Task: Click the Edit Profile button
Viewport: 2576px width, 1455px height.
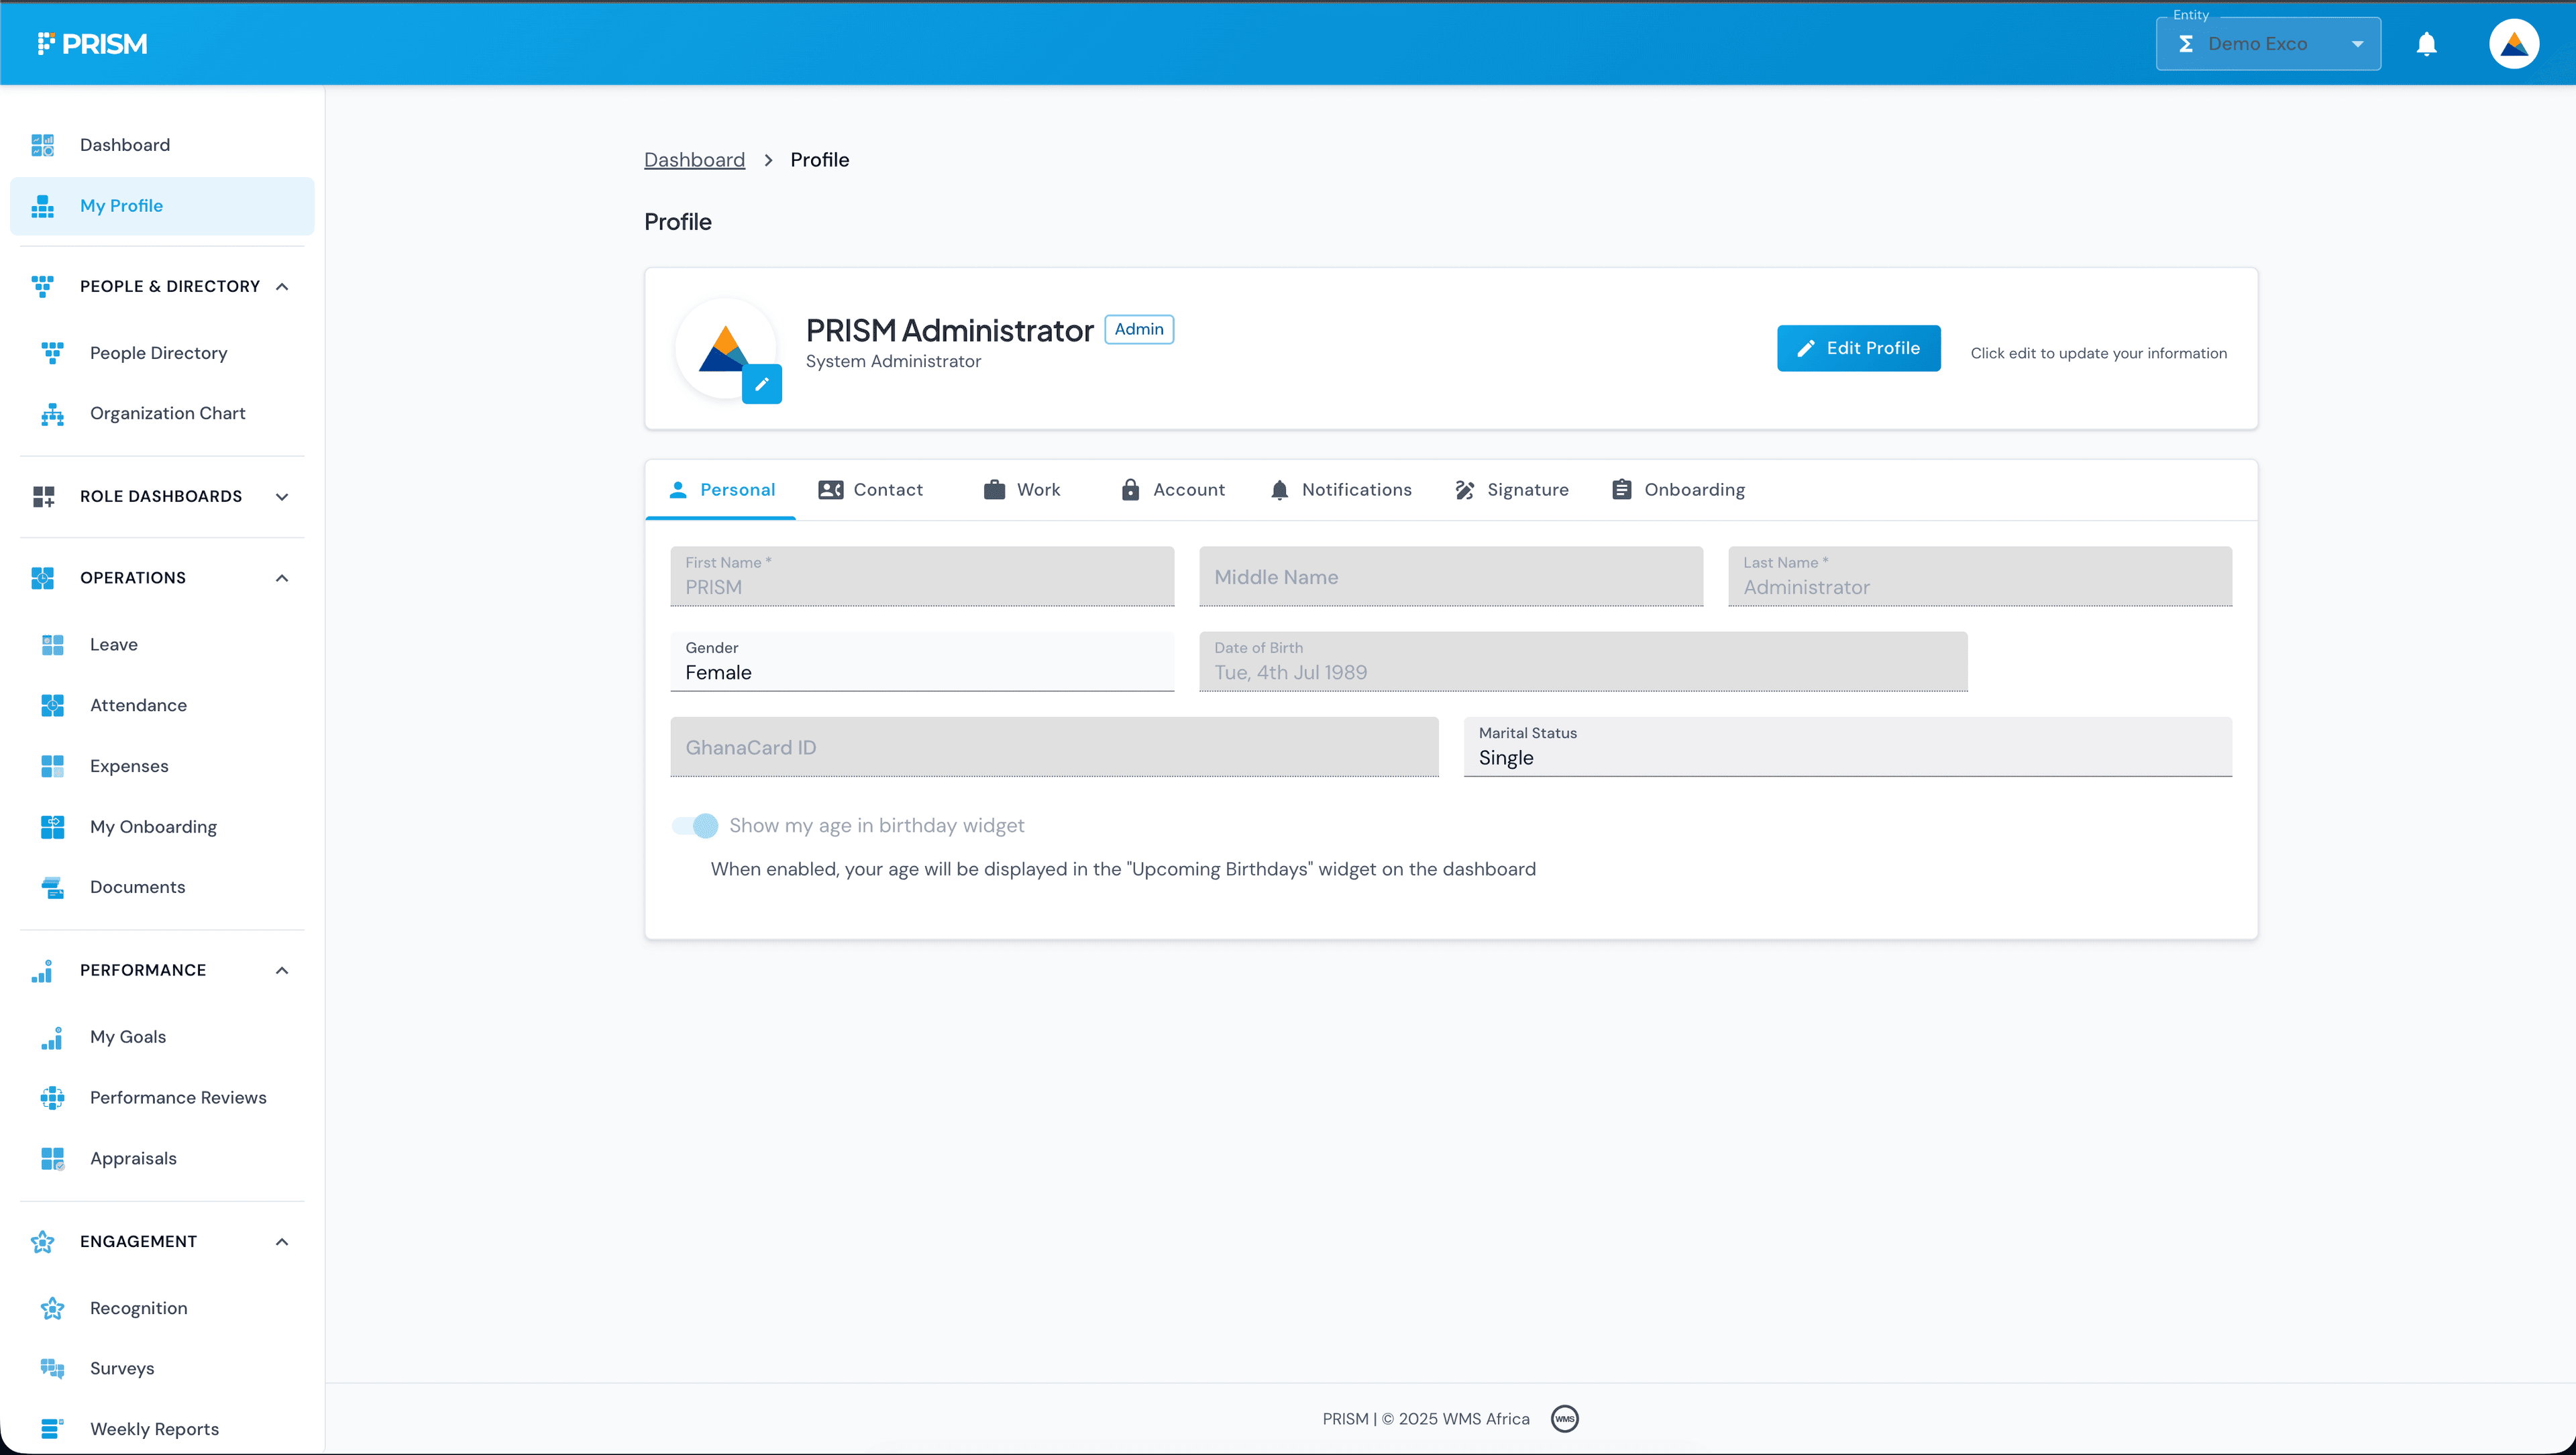Action: click(x=1858, y=347)
